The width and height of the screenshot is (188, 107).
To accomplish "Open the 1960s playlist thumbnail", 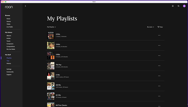I will tap(51, 45).
